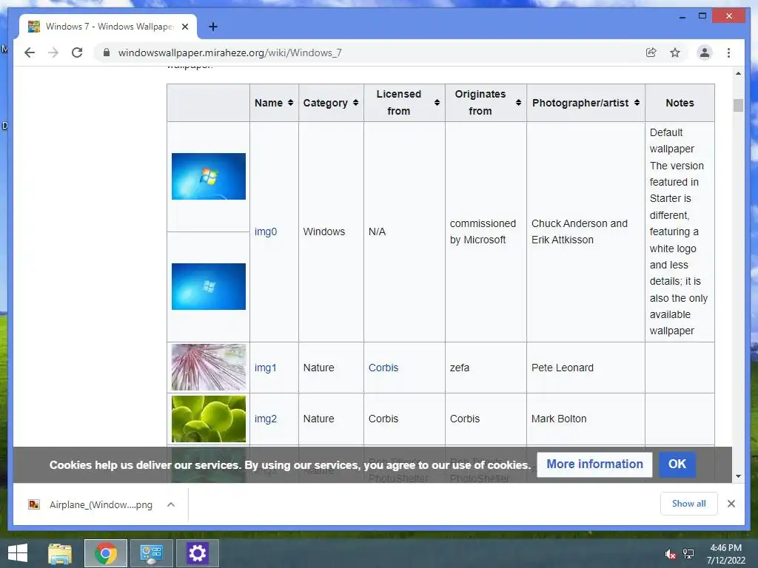Open the img2 green succulent thumbnail
Screen dimensions: 758x568
point(208,419)
